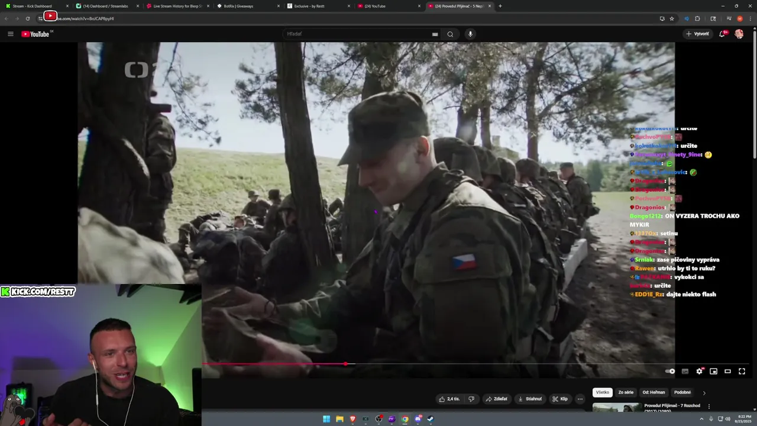The height and width of the screenshot is (426, 757).
Task: Open Chrome from the taskbar
Action: [x=405, y=419]
